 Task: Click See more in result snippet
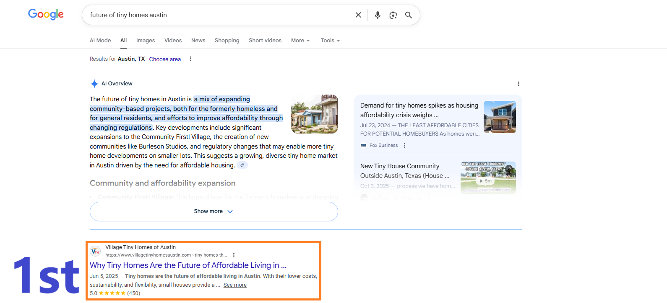pos(235,285)
